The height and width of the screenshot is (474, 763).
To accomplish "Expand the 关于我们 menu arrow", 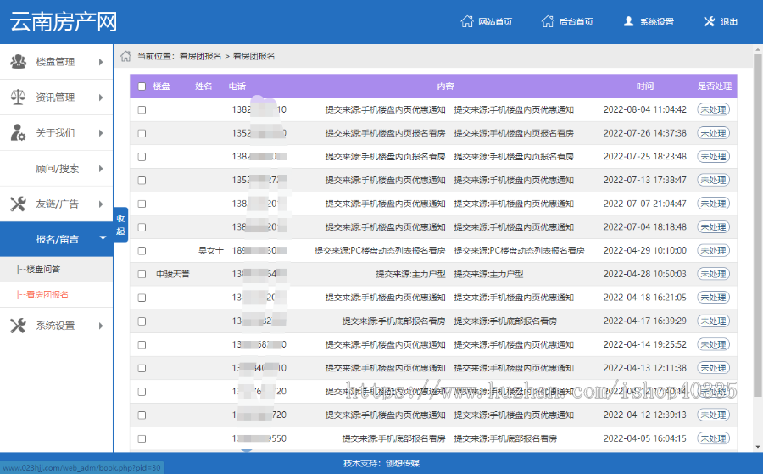I will tap(101, 133).
